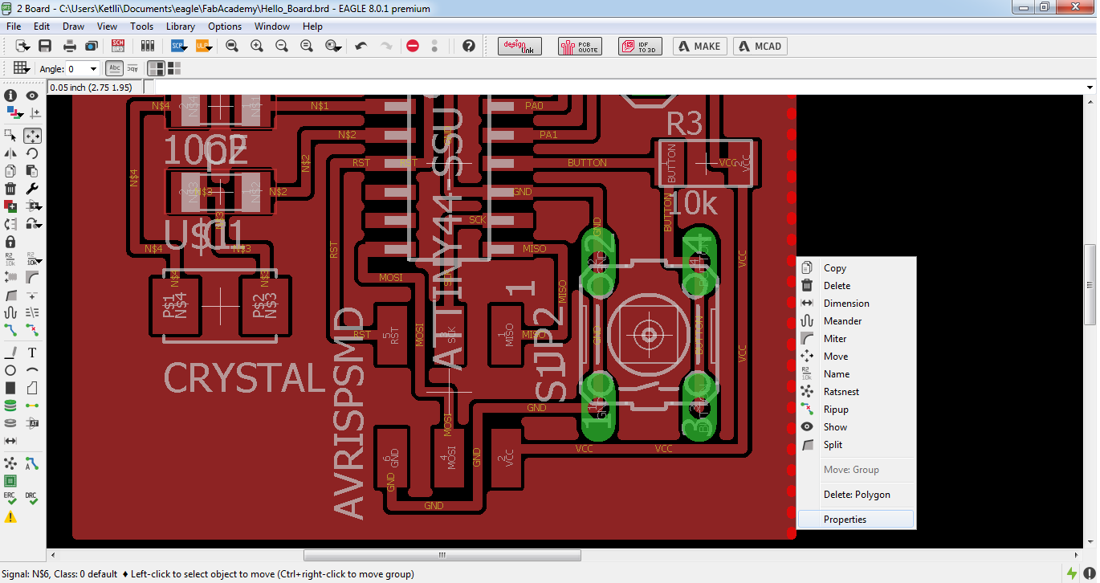Image resolution: width=1100 pixels, height=583 pixels.
Task: Click the red Stop command icon
Action: click(413, 46)
